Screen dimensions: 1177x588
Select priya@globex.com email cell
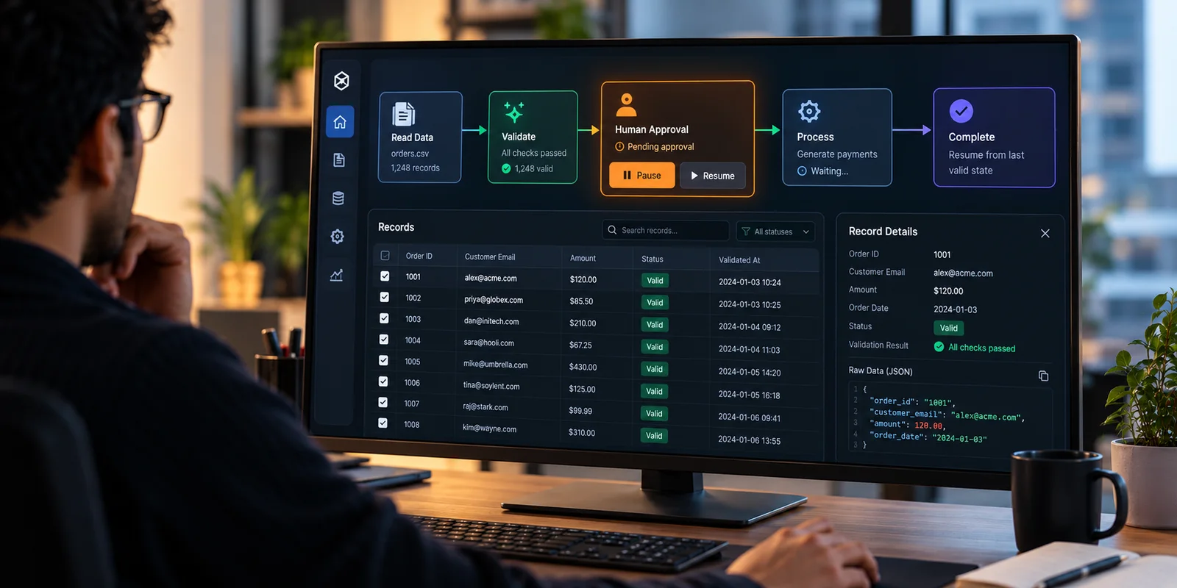coord(494,300)
